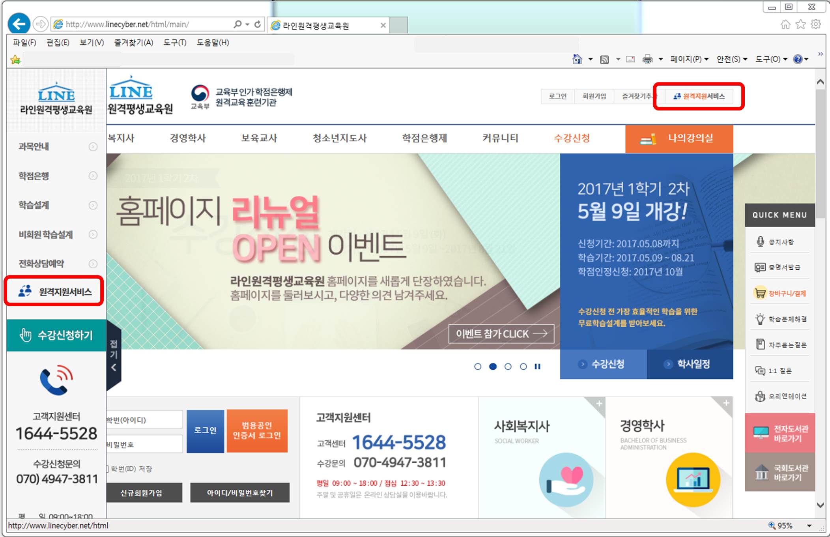The width and height of the screenshot is (830, 537).
Task: Click the shopping cart 장바구니/결제 icon
Action: click(x=759, y=293)
